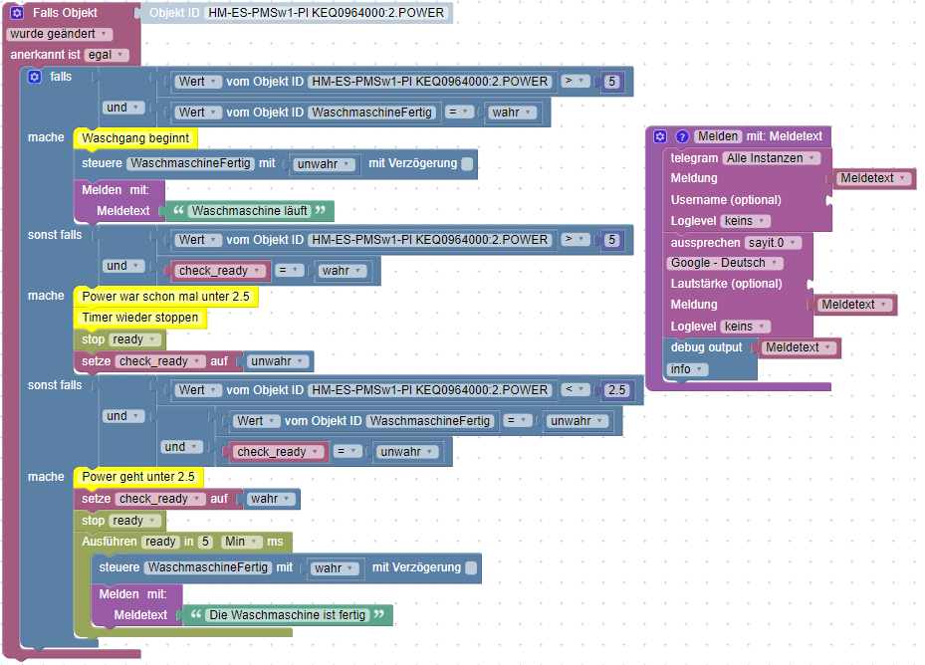Click 'Lautstärke (optional)' label
The width and height of the screenshot is (925, 665).
[726, 284]
